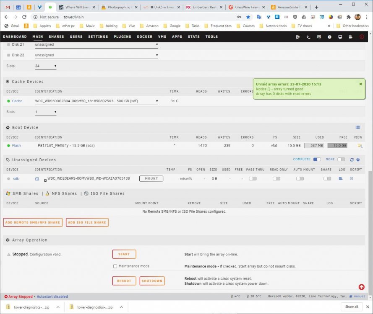Open the Chrome three-dot menu
The height and width of the screenshot is (314, 373).
tap(367, 17)
